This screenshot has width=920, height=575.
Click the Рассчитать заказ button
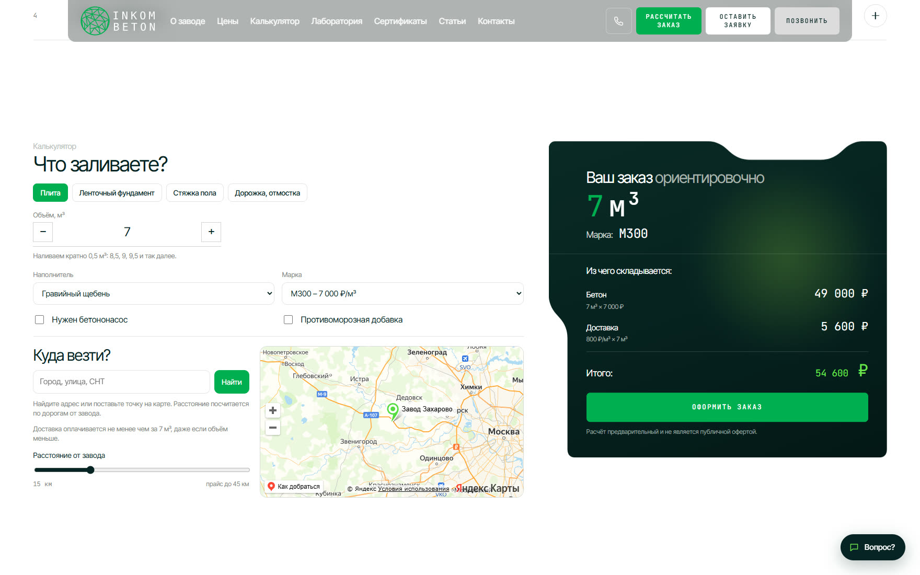pyautogui.click(x=669, y=21)
